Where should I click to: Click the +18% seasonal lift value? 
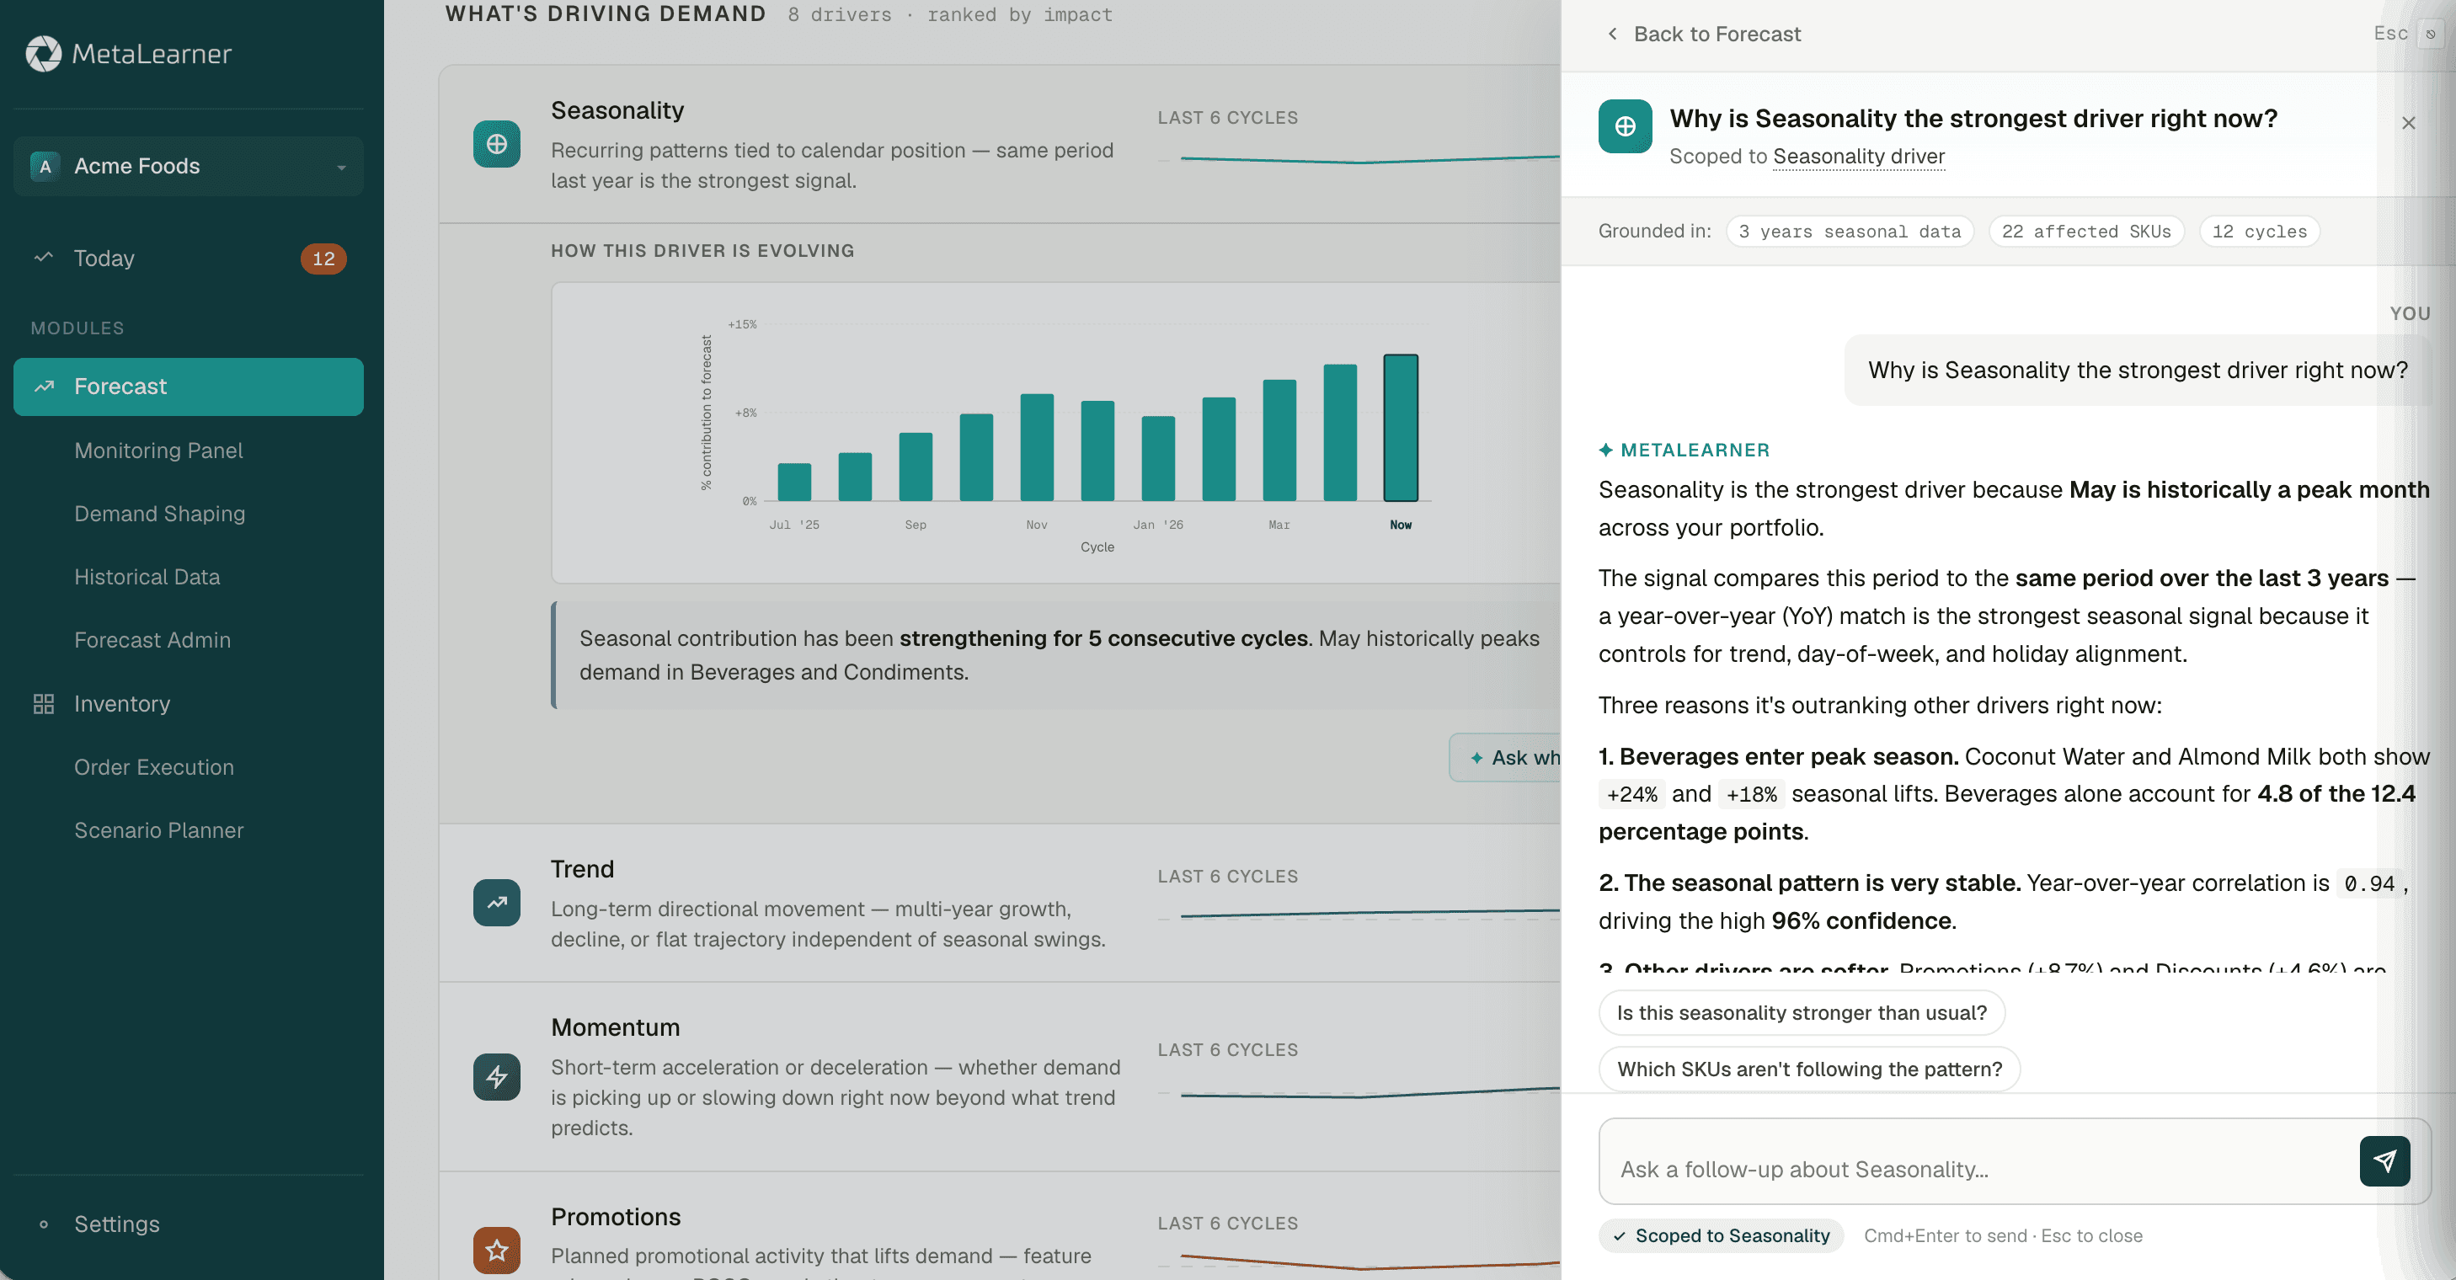point(1750,794)
